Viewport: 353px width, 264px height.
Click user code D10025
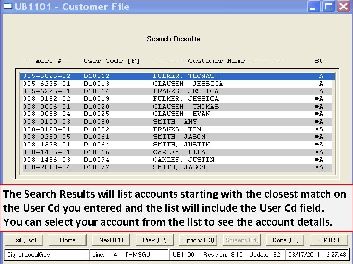pos(97,114)
